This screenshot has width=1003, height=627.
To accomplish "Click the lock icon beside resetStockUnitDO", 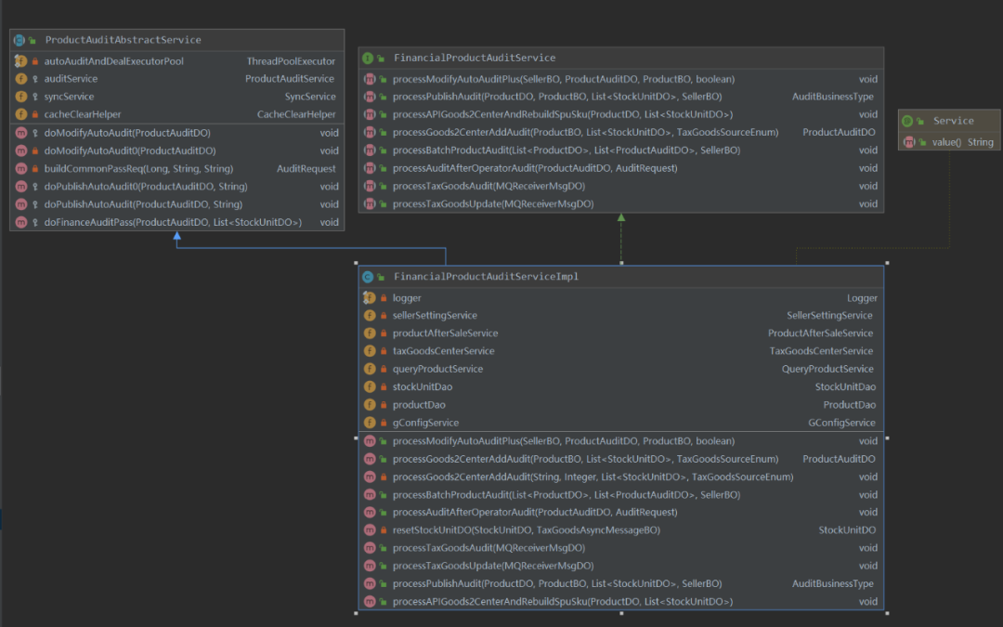I will tap(384, 529).
